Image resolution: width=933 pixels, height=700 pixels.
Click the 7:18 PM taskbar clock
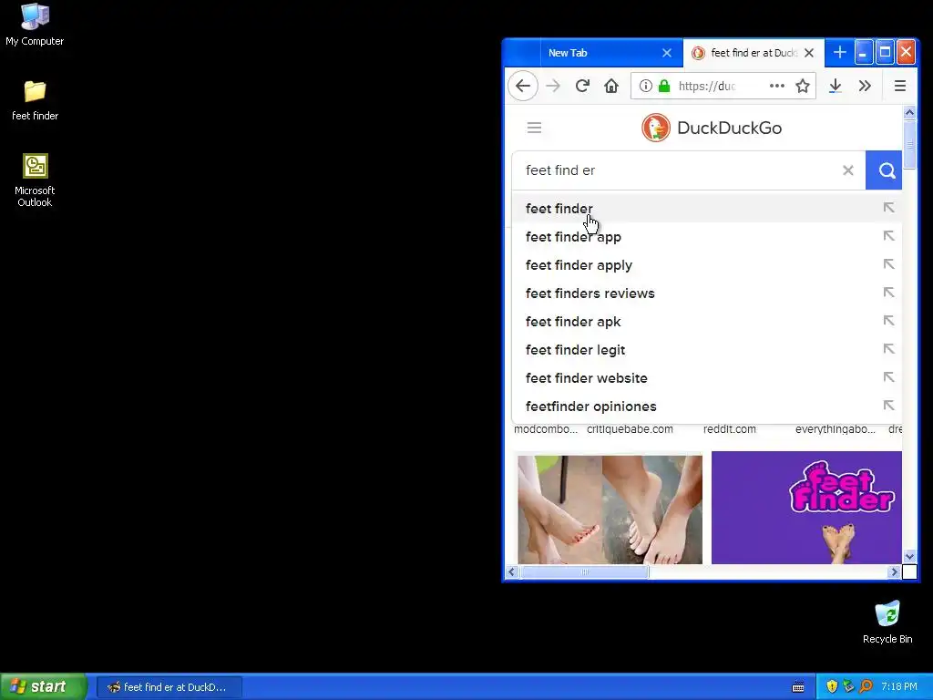coord(899,686)
